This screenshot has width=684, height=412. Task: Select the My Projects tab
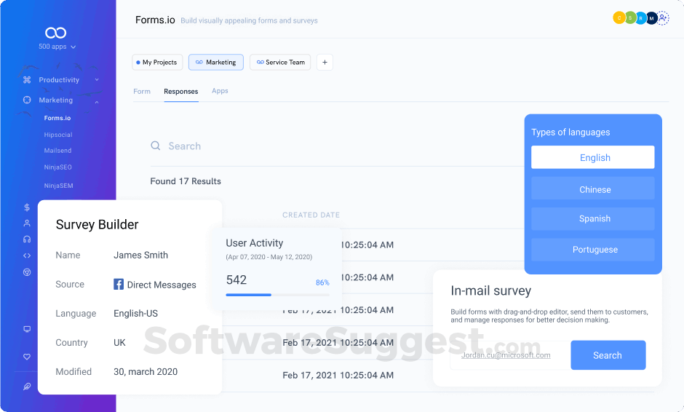coord(156,62)
